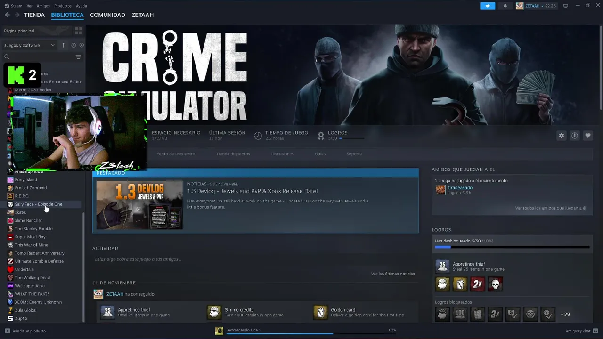Go to the COMUNIDAD section
This screenshot has width=603, height=339.
107,15
